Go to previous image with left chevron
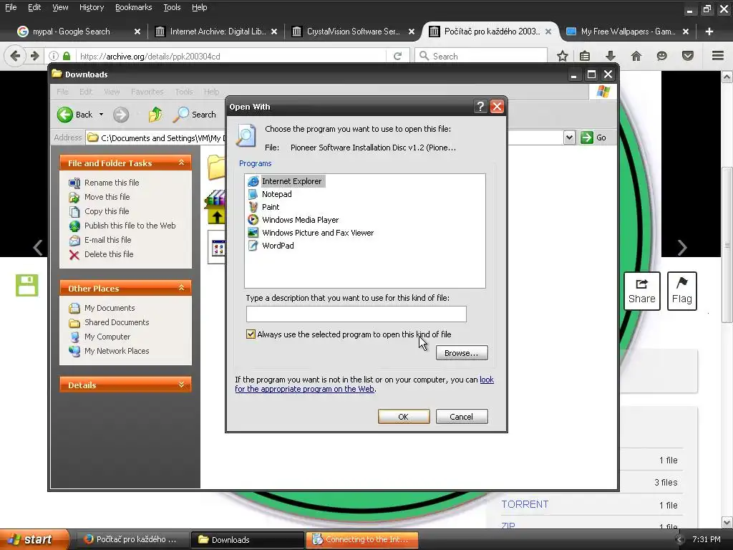Screen dimensions: 733x550 (38, 247)
